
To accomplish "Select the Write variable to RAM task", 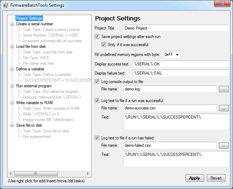I will pos(33,103).
